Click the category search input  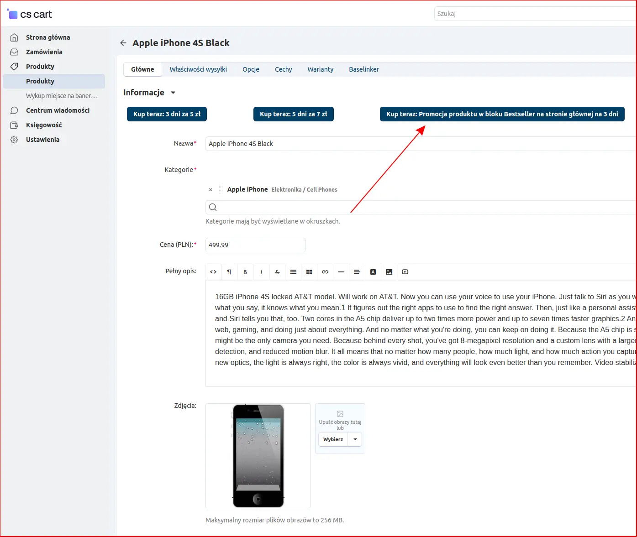(421, 207)
